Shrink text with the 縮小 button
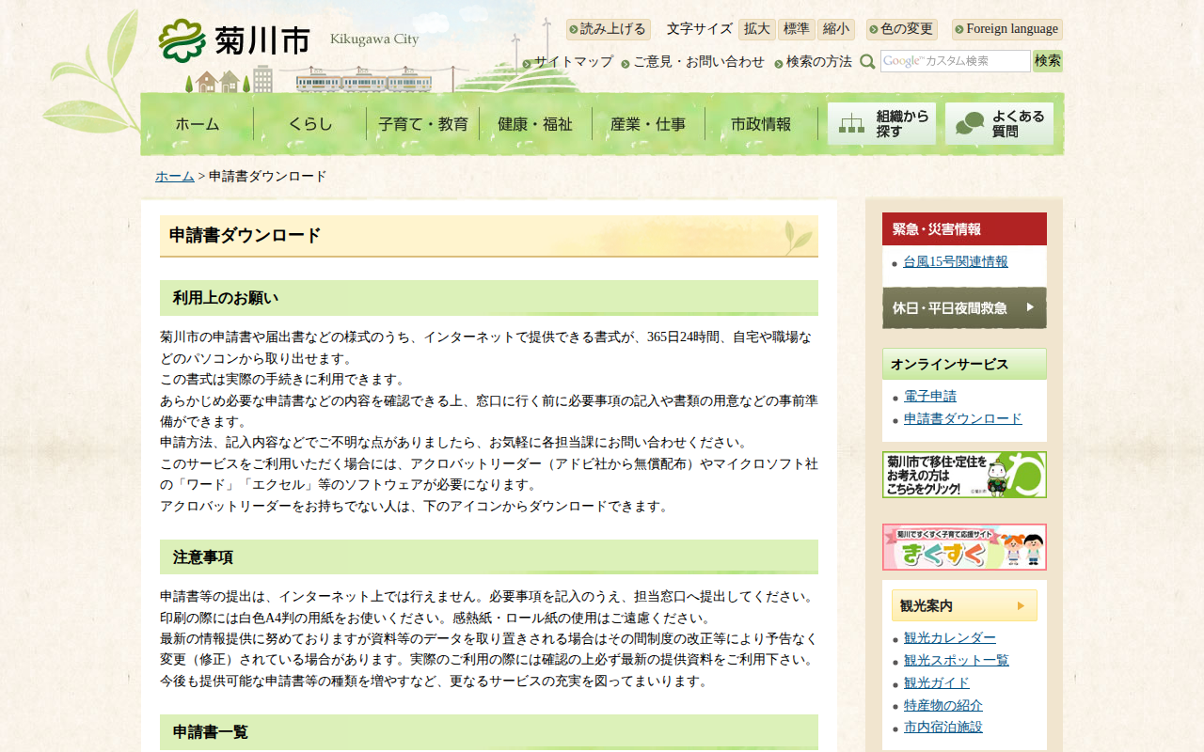1204x752 pixels. (x=836, y=29)
